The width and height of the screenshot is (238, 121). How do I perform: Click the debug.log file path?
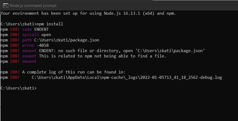pyautogui.click(x=127, y=77)
